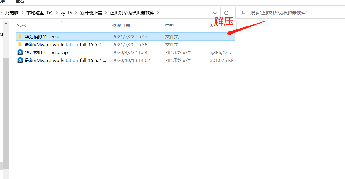Sort files by the 修改日期 column header
Viewport: 345px width, 179px height.
tap(122, 25)
